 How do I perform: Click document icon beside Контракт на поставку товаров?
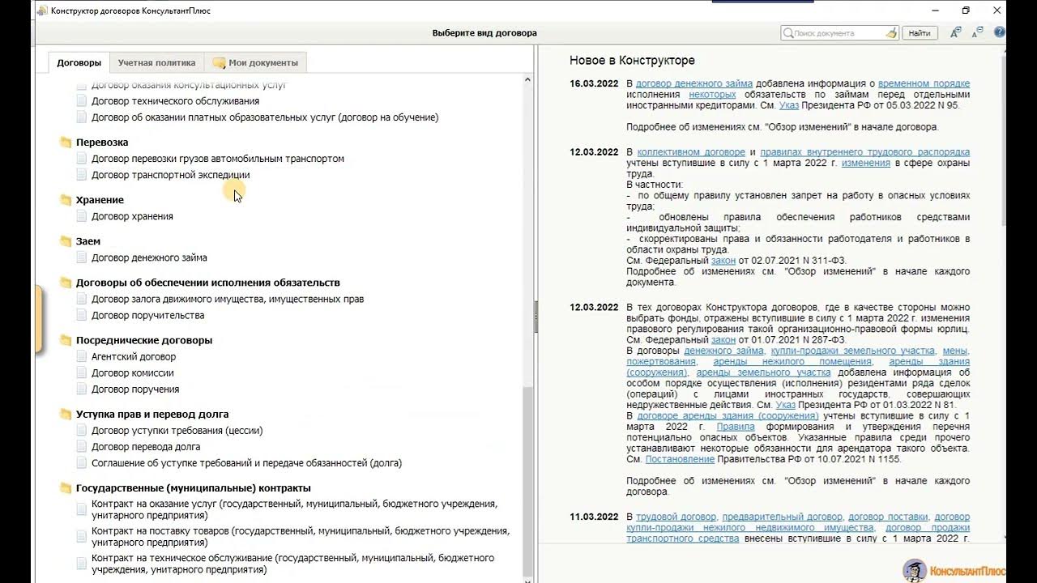[81, 536]
